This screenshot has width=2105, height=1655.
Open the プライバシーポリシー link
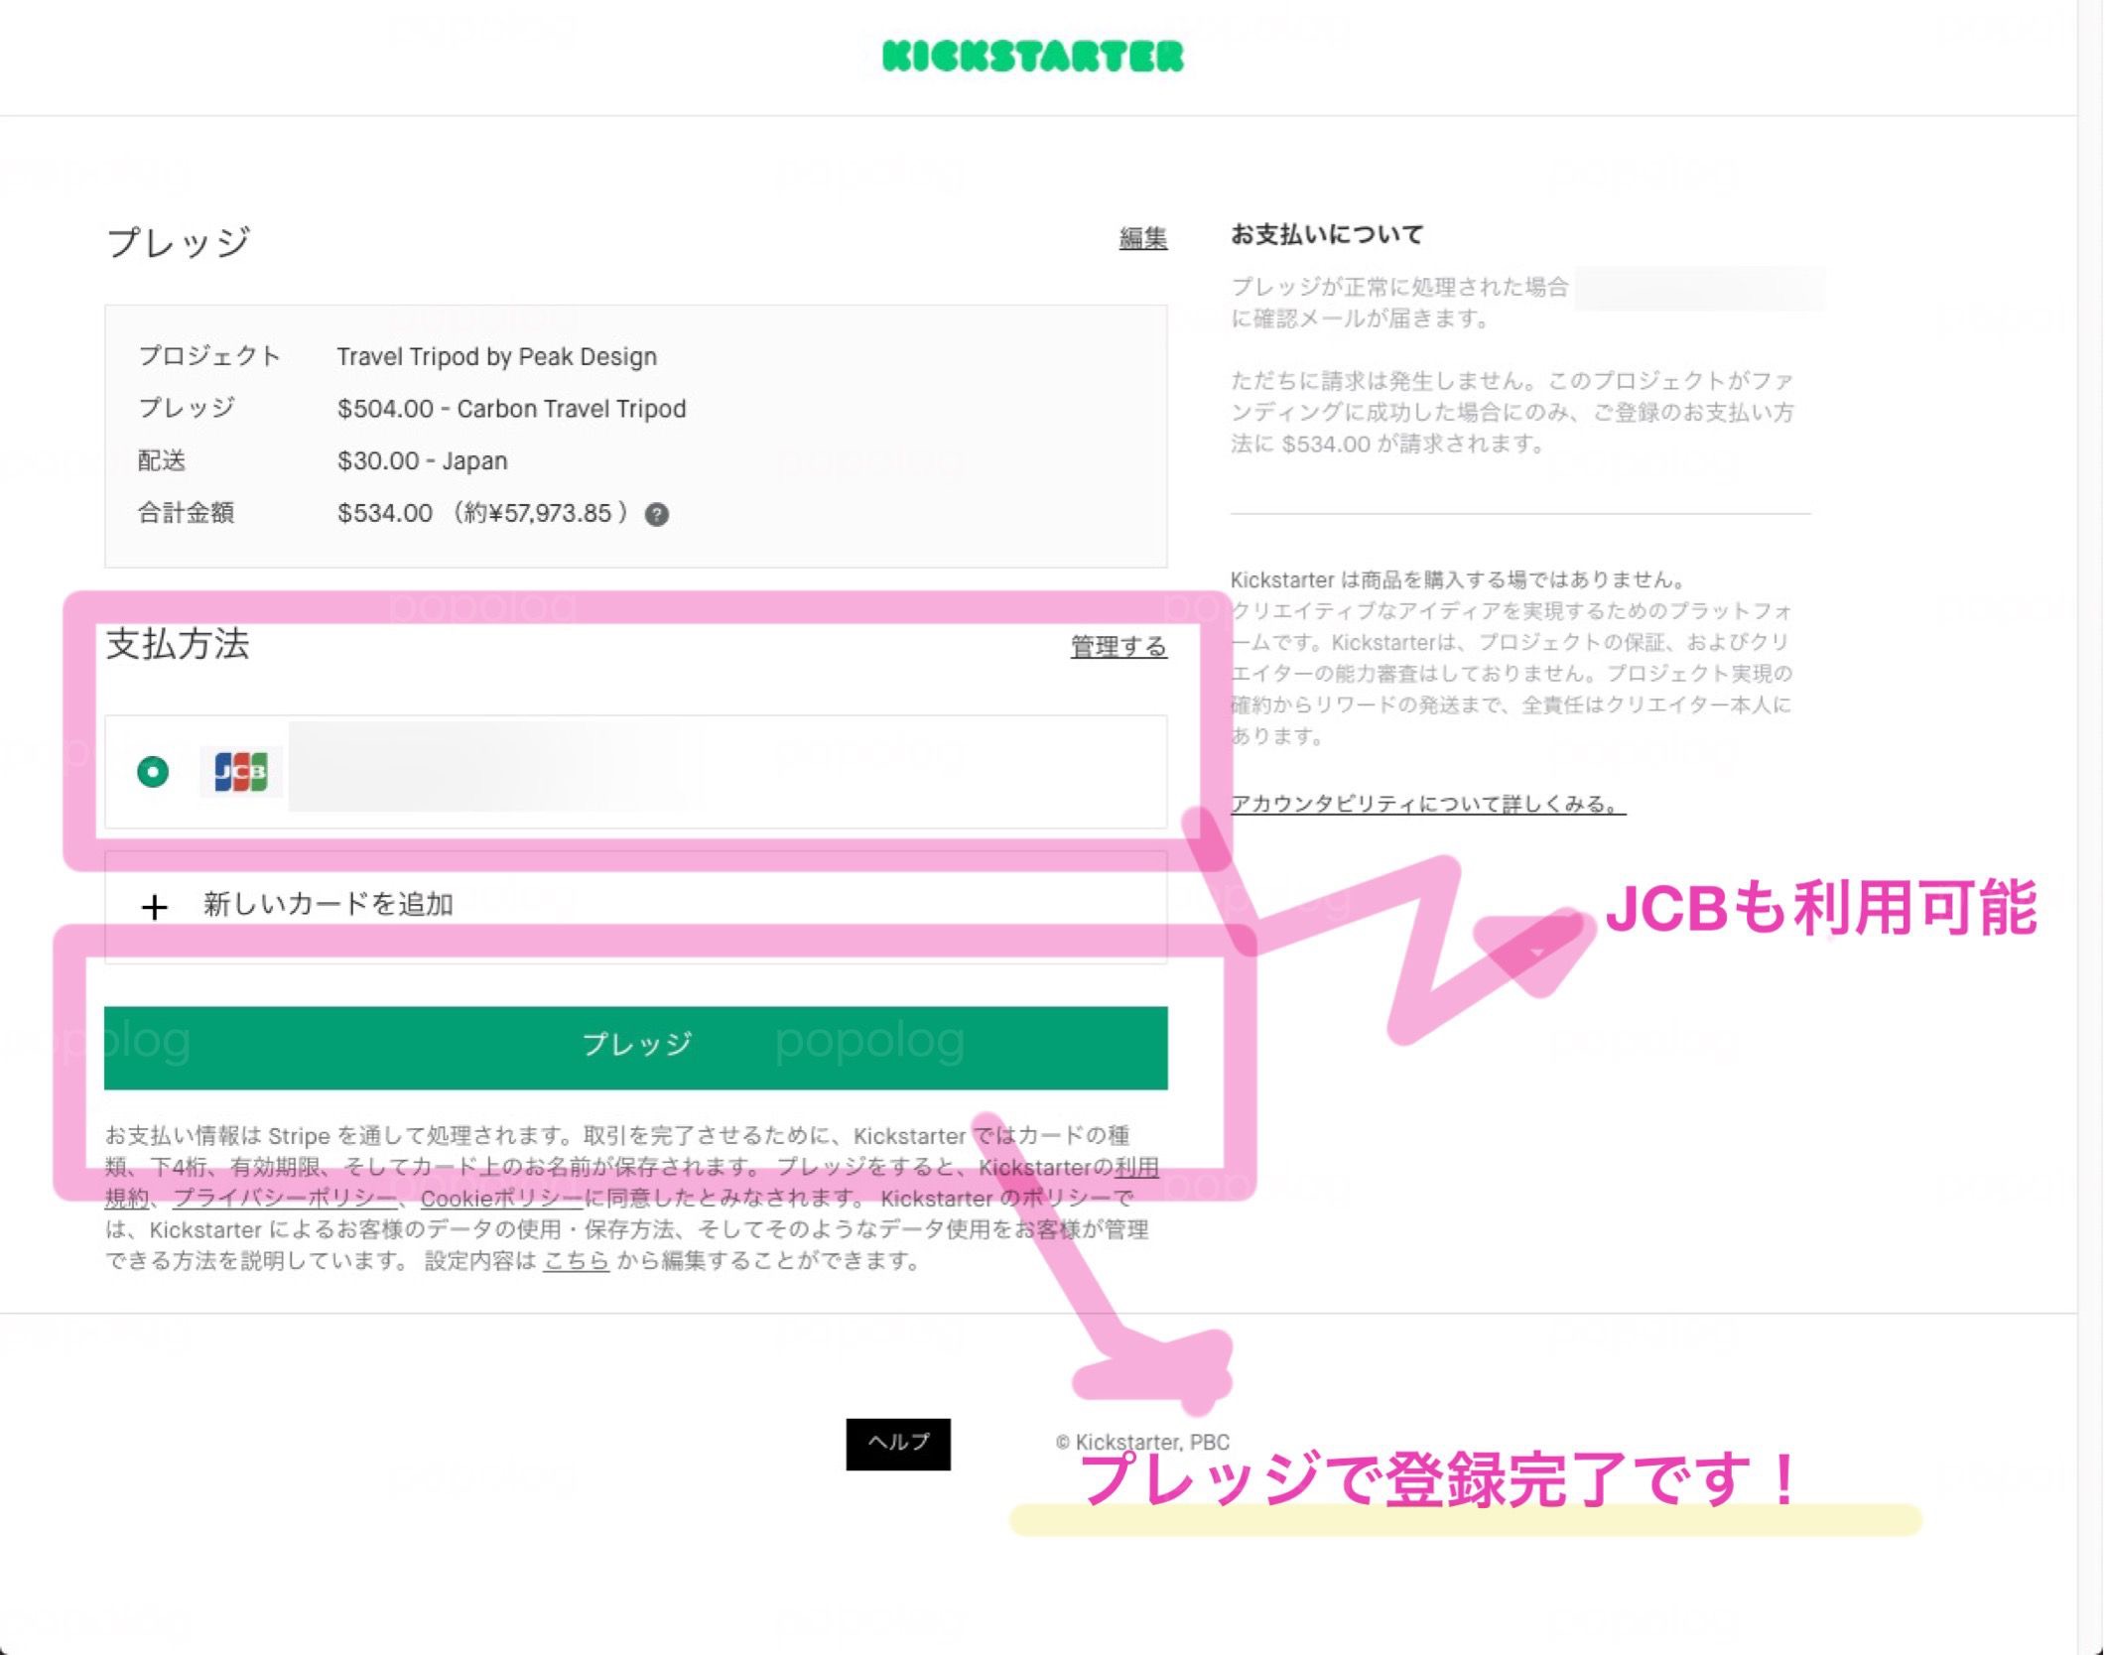tap(286, 1199)
